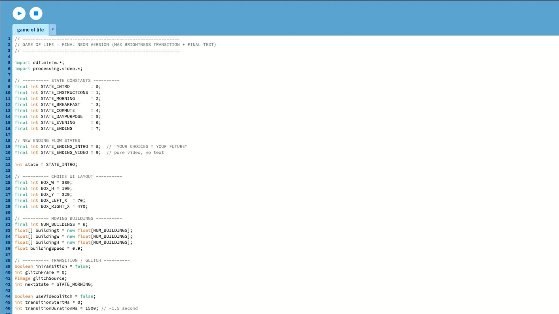Click the STATE_BREAKFAST constant declaration
This screenshot has width=559, height=314.
pos(58,105)
